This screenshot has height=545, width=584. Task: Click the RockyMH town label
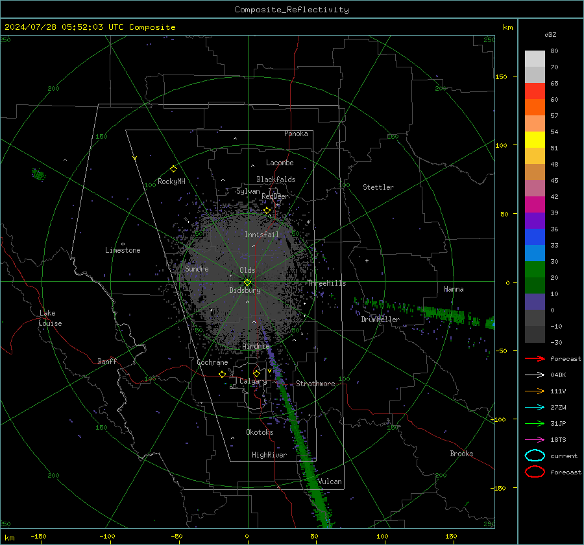click(171, 181)
